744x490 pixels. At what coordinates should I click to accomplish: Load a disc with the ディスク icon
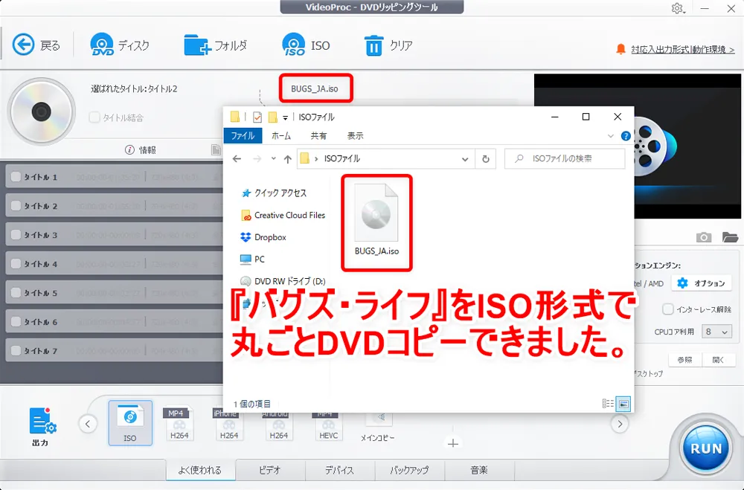point(101,45)
